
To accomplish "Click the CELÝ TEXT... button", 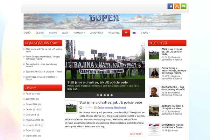I will tap(136, 134).
